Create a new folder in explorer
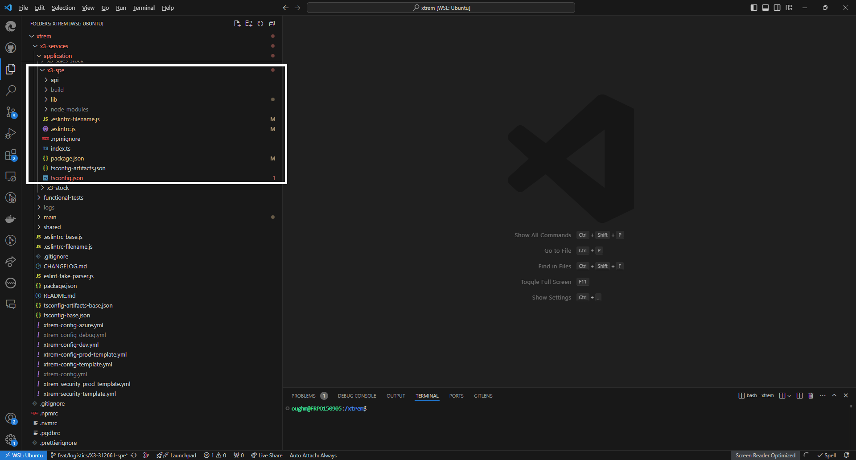856x460 pixels. 249,24
